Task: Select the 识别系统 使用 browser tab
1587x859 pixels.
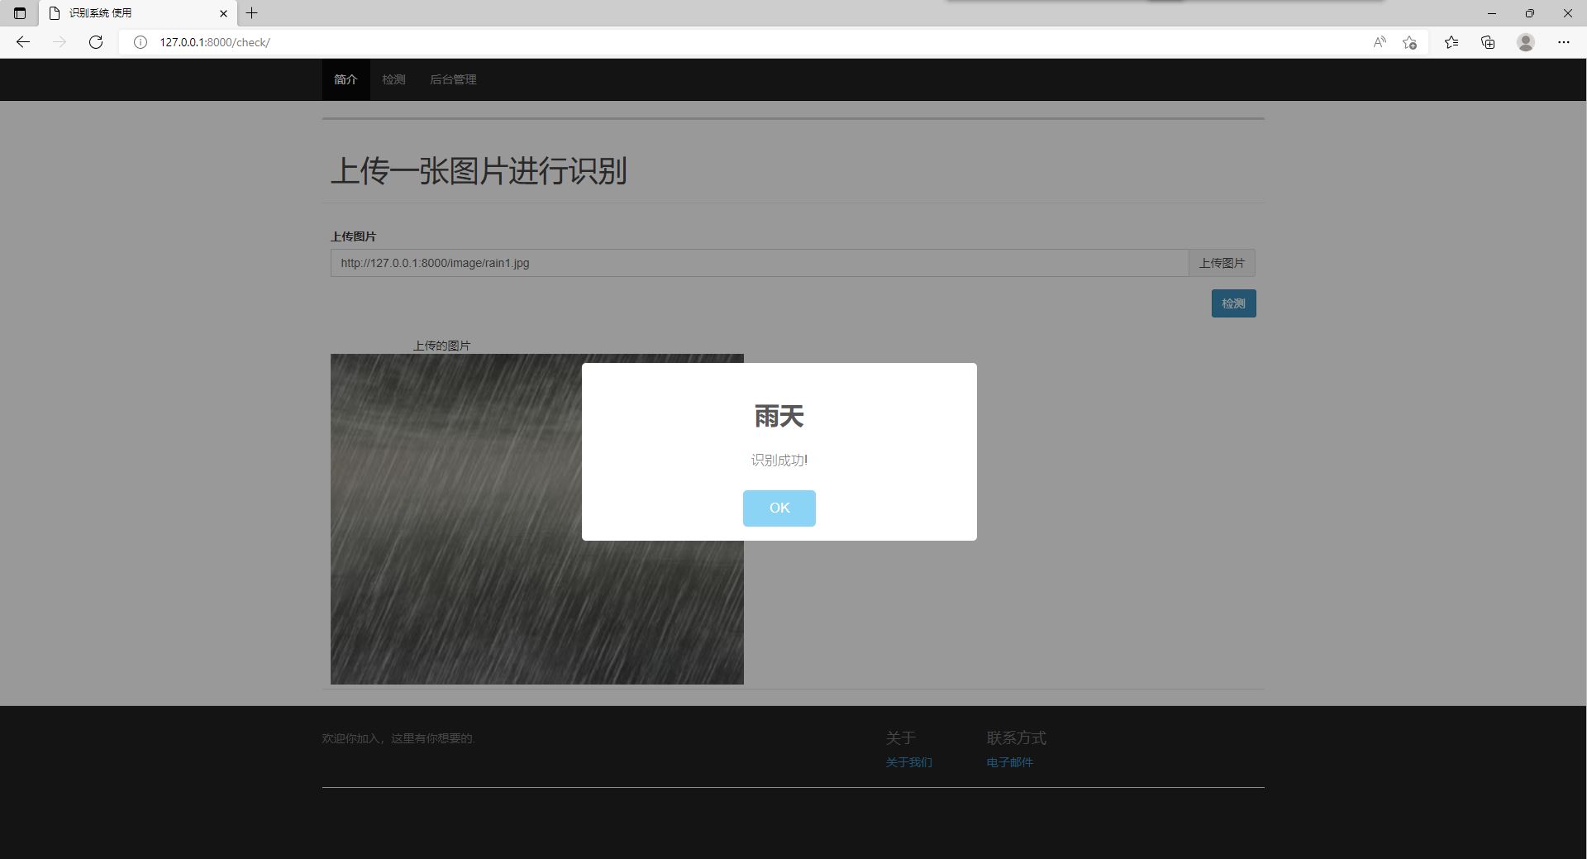Action: [138, 13]
